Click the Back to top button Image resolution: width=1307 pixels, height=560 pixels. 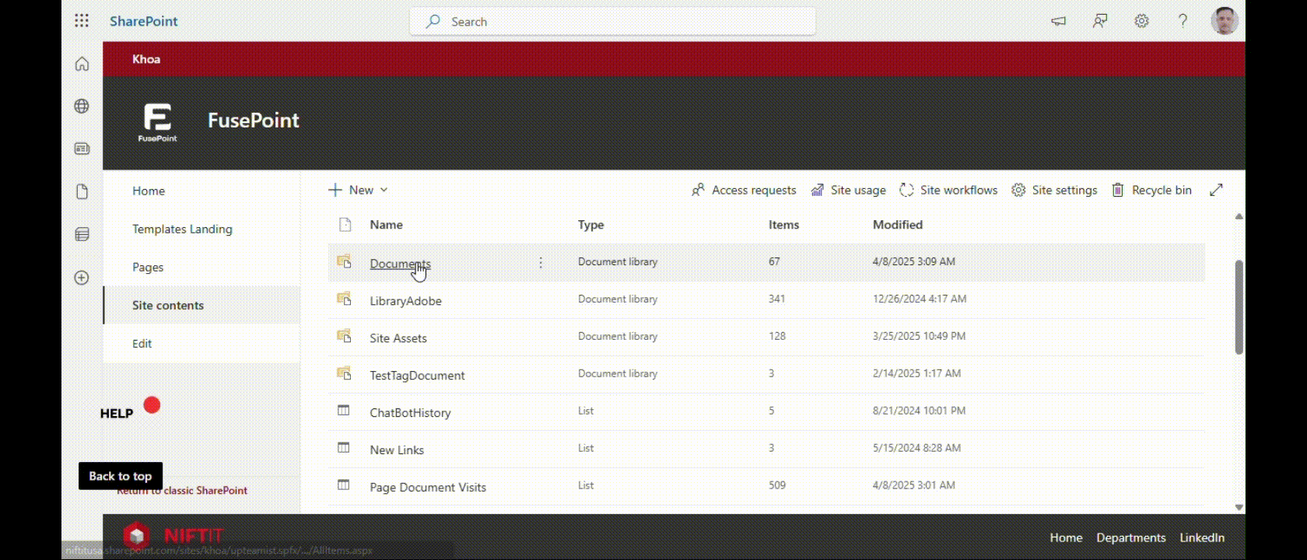coord(121,476)
